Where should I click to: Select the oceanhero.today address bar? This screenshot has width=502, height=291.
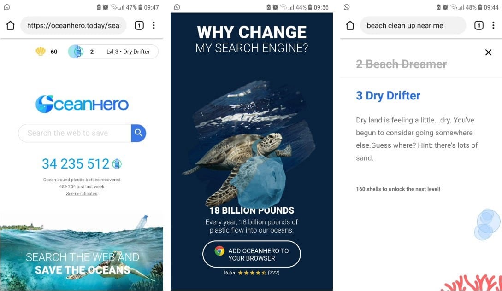[74, 25]
